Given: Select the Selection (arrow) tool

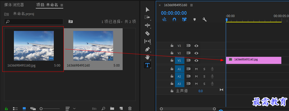Looking at the screenshot, I should [148, 9].
